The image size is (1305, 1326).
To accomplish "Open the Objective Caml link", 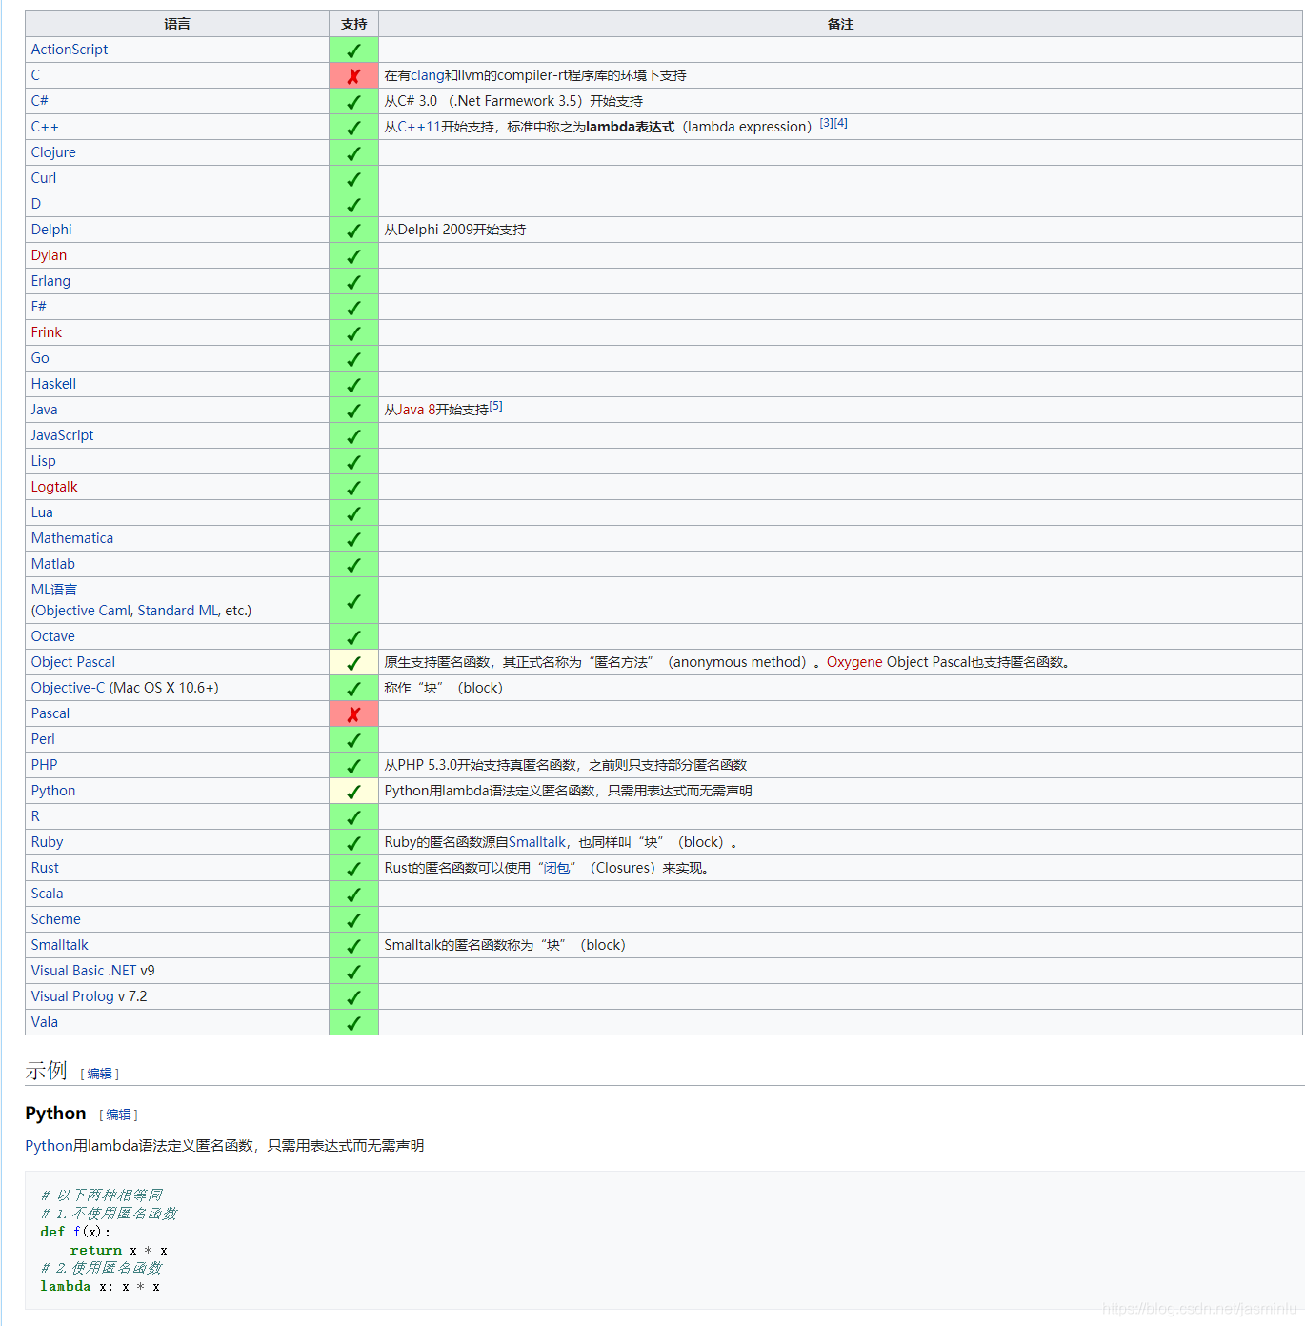I will (x=83, y=611).
